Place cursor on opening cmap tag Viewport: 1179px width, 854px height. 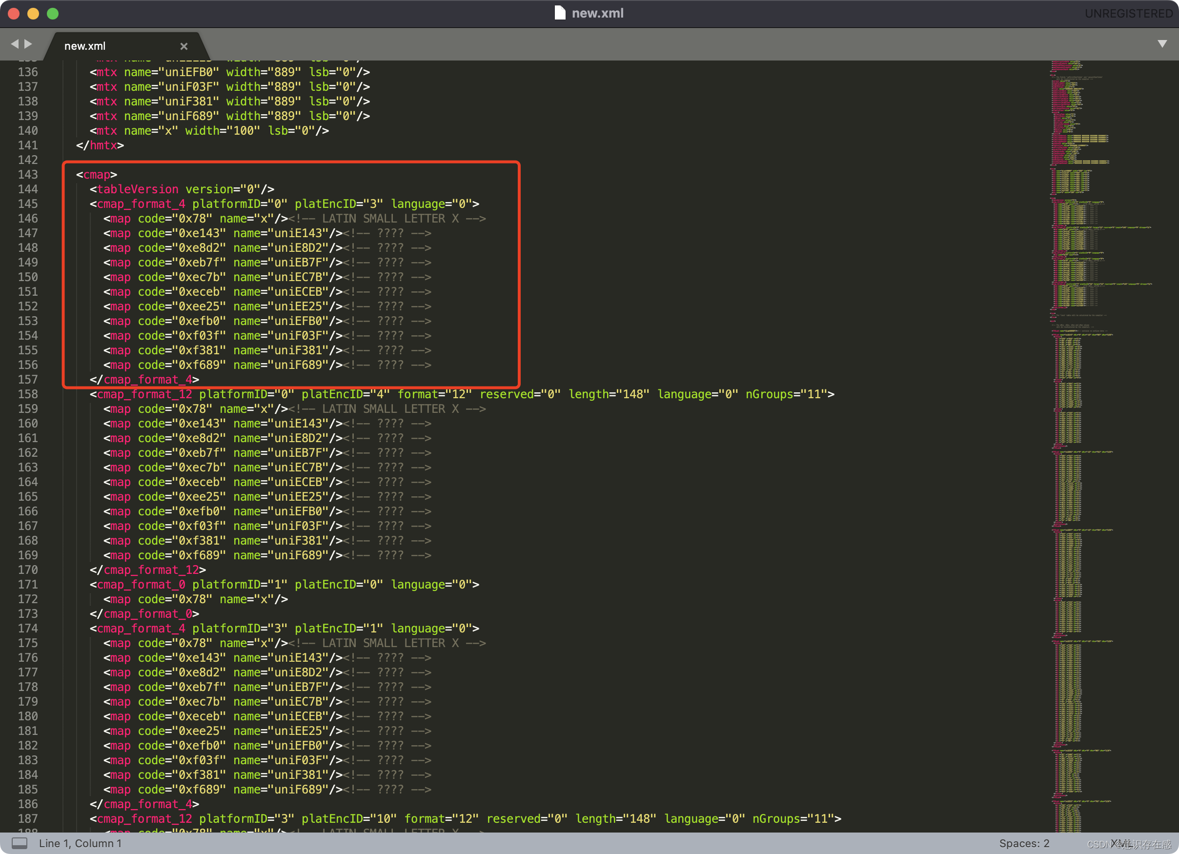pos(97,175)
